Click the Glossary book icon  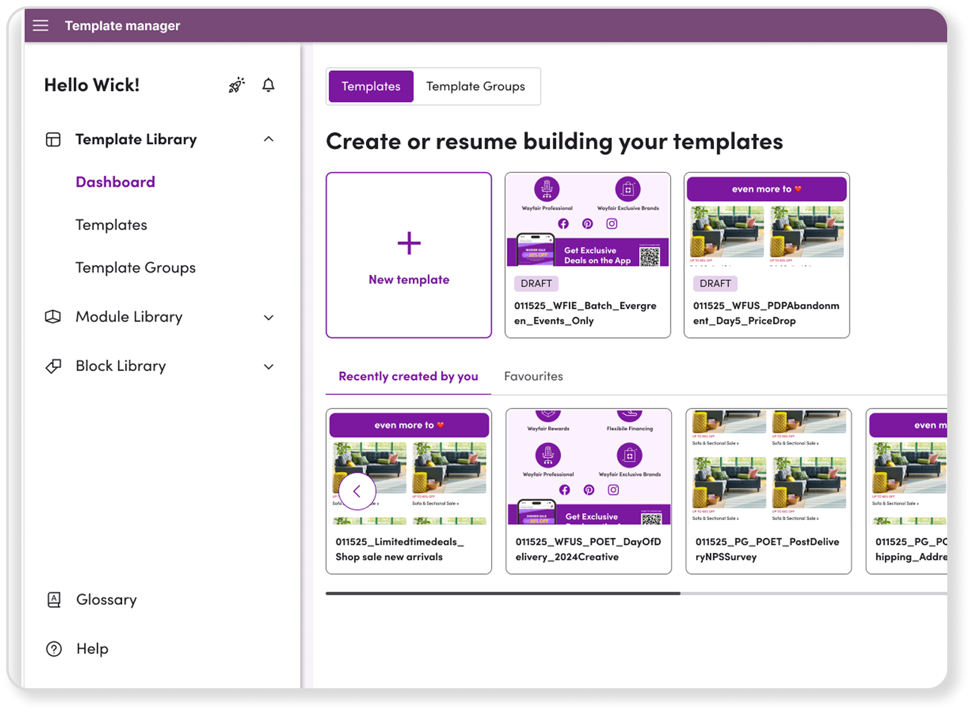(55, 600)
